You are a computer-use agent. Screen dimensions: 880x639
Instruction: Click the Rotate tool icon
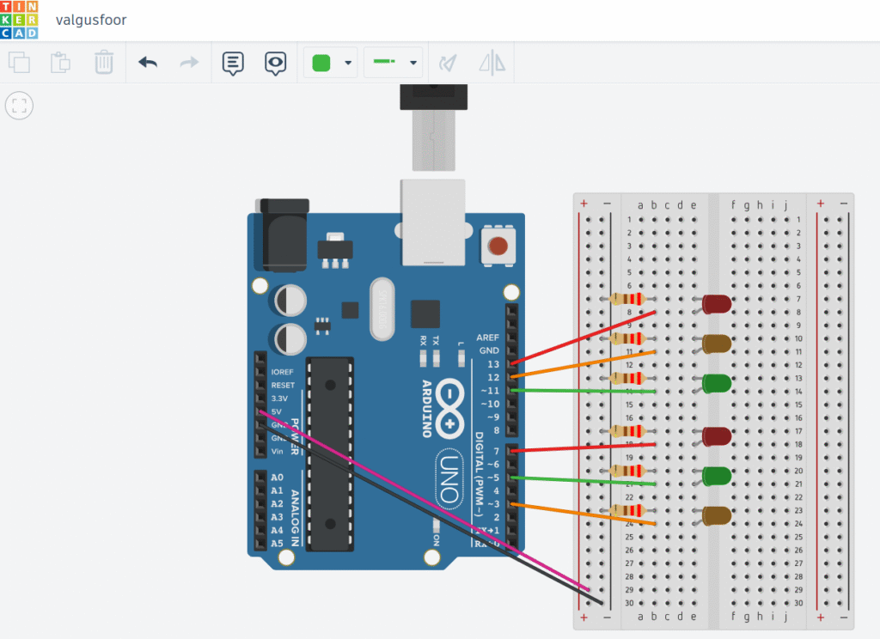pyautogui.click(x=448, y=63)
